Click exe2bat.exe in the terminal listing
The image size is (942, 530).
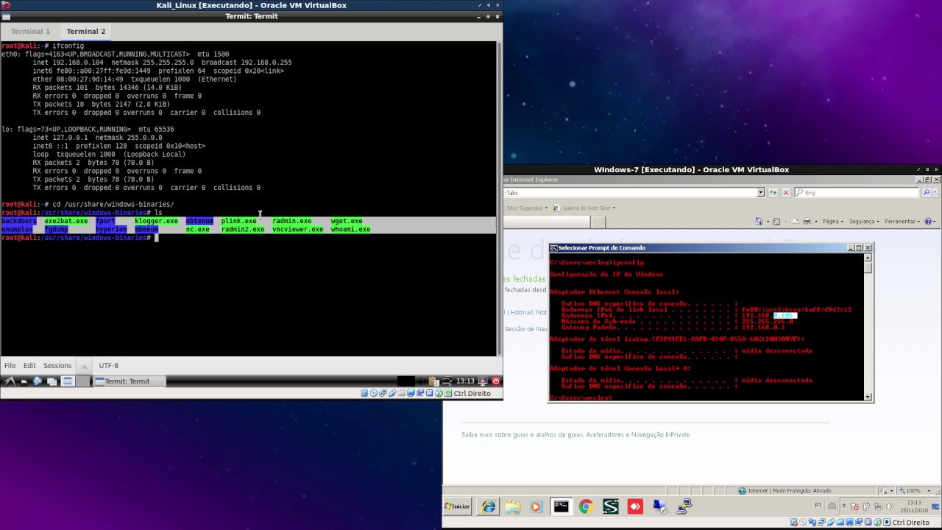[x=65, y=221]
